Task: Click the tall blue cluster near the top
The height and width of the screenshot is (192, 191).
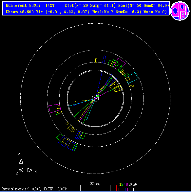Action: 104,60
